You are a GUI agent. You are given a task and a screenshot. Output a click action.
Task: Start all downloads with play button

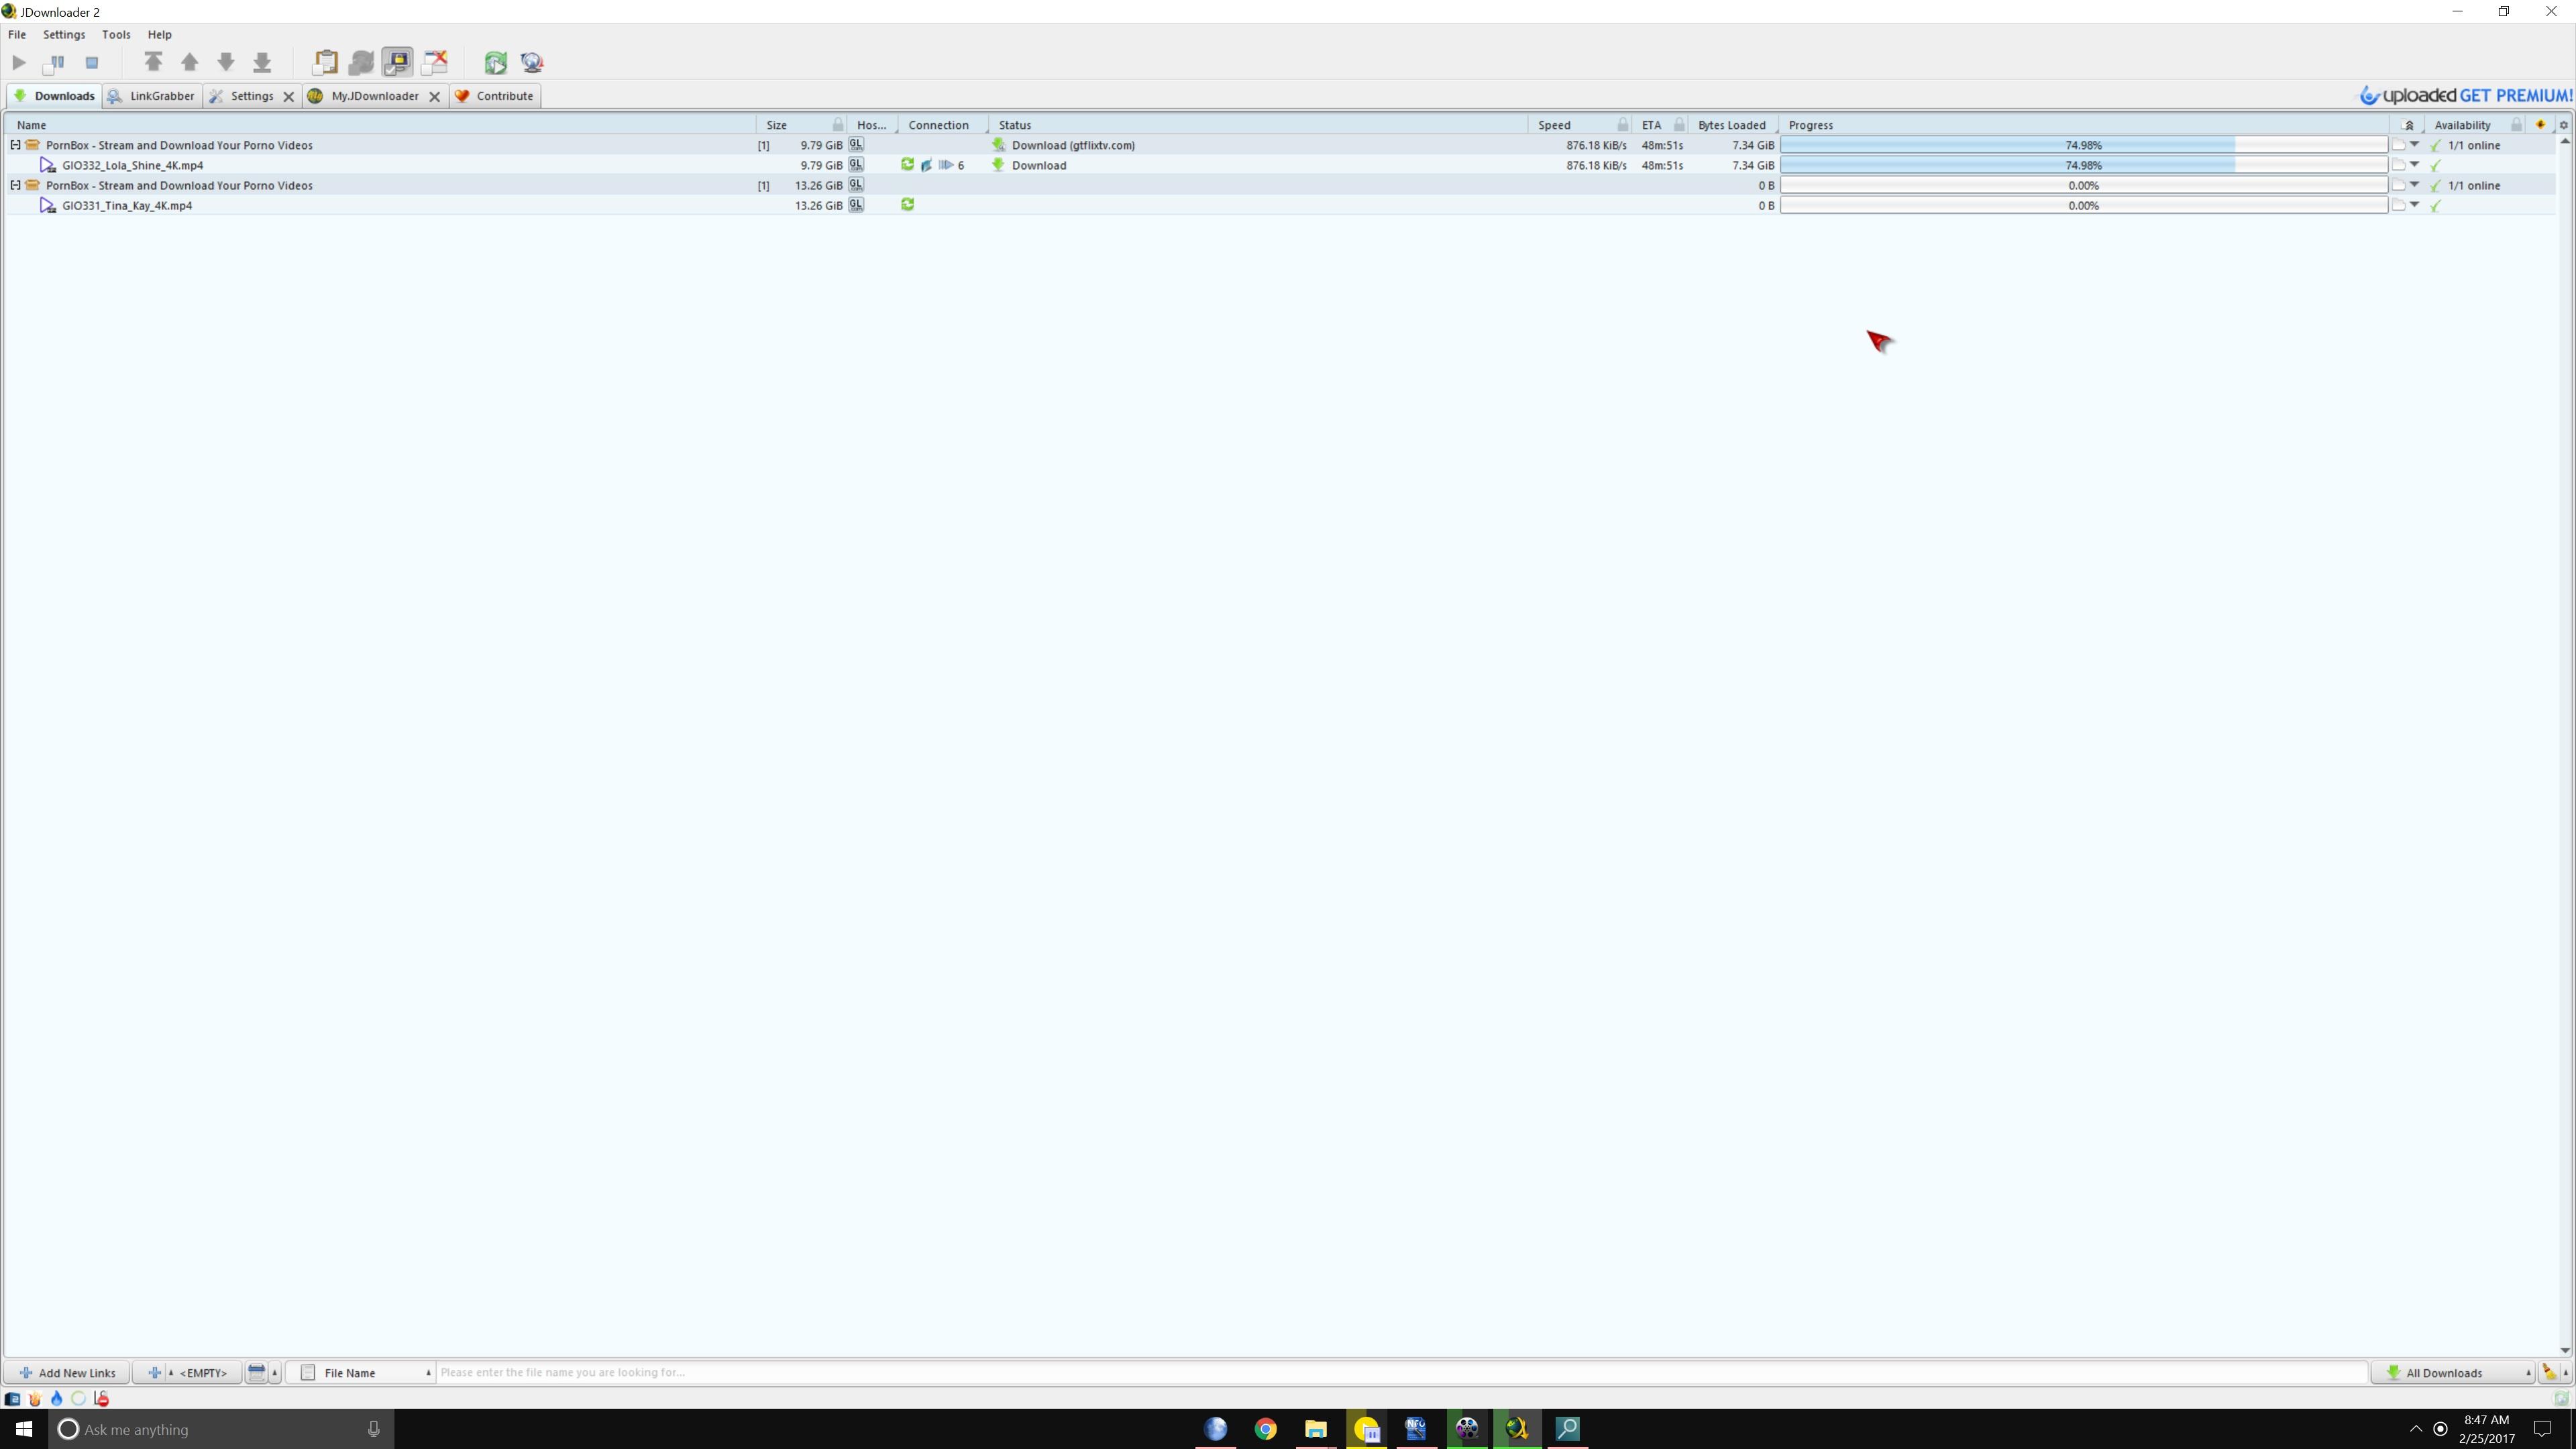click(19, 62)
